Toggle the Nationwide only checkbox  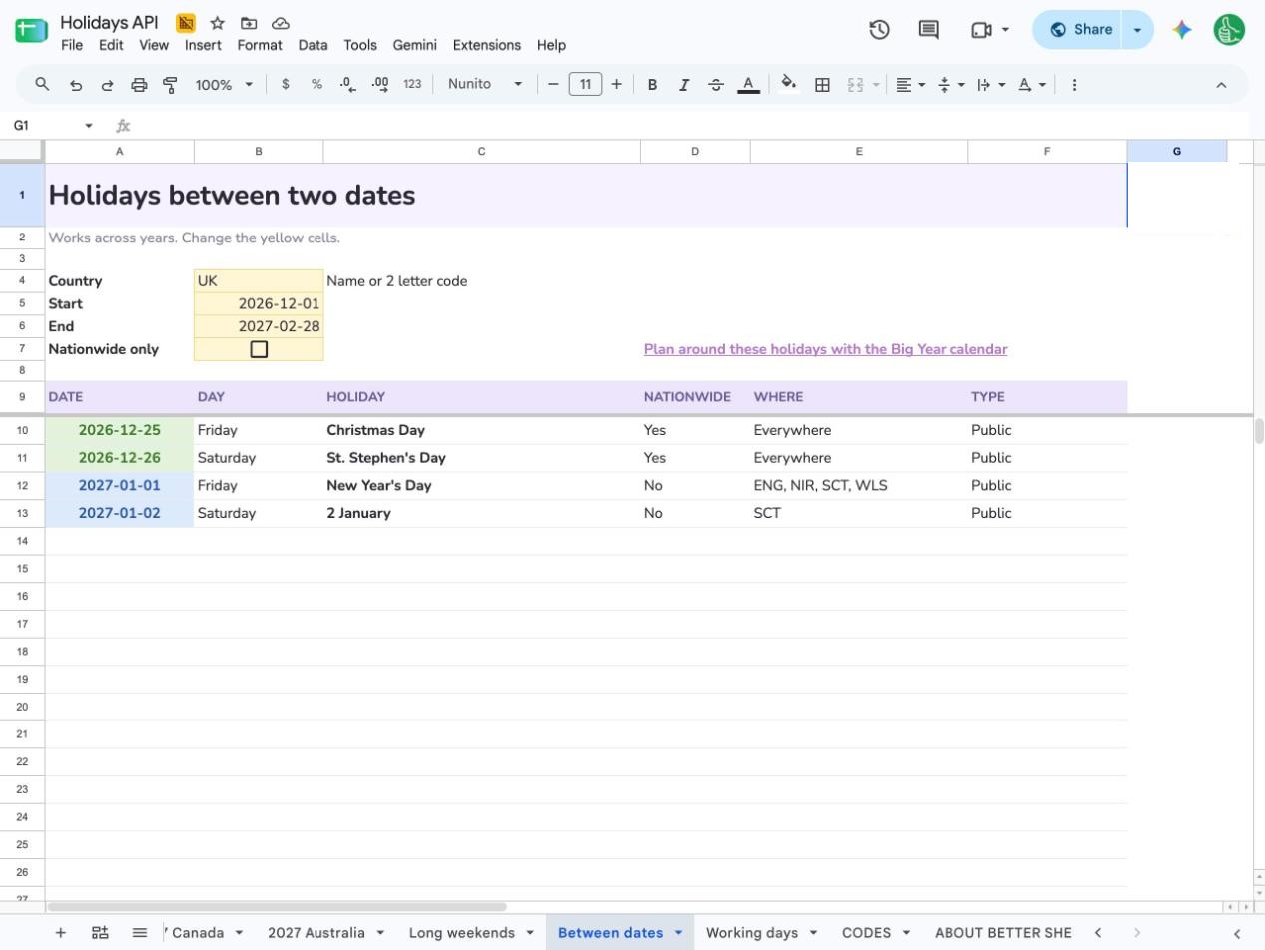pyautogui.click(x=259, y=349)
